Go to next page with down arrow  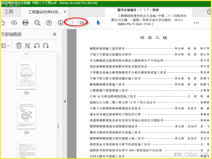61,23
